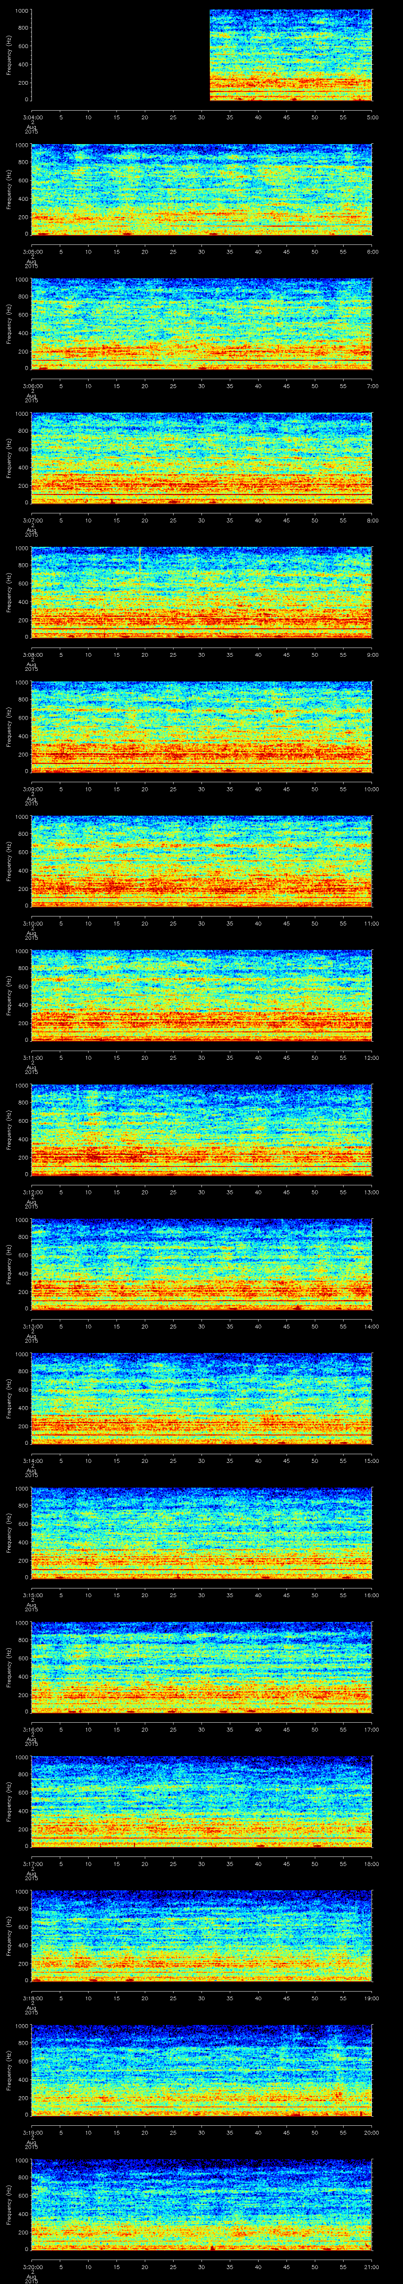Click the "3:09:00" time axis label

click(33, 789)
